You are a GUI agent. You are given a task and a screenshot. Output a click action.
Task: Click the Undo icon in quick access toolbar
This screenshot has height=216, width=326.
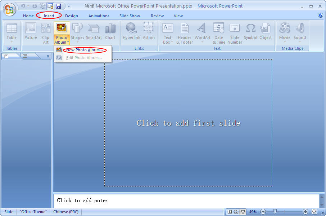[23, 6]
